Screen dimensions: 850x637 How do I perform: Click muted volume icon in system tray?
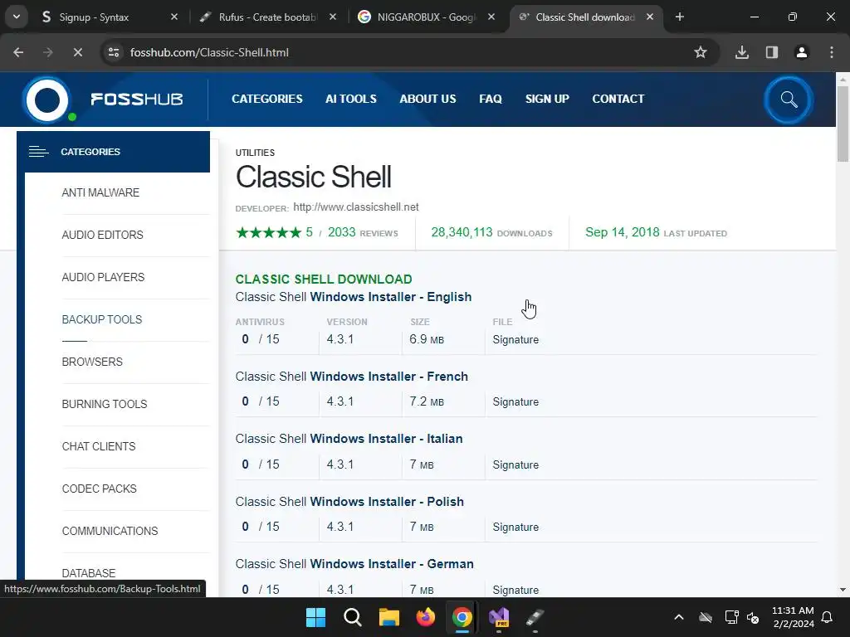tap(753, 617)
